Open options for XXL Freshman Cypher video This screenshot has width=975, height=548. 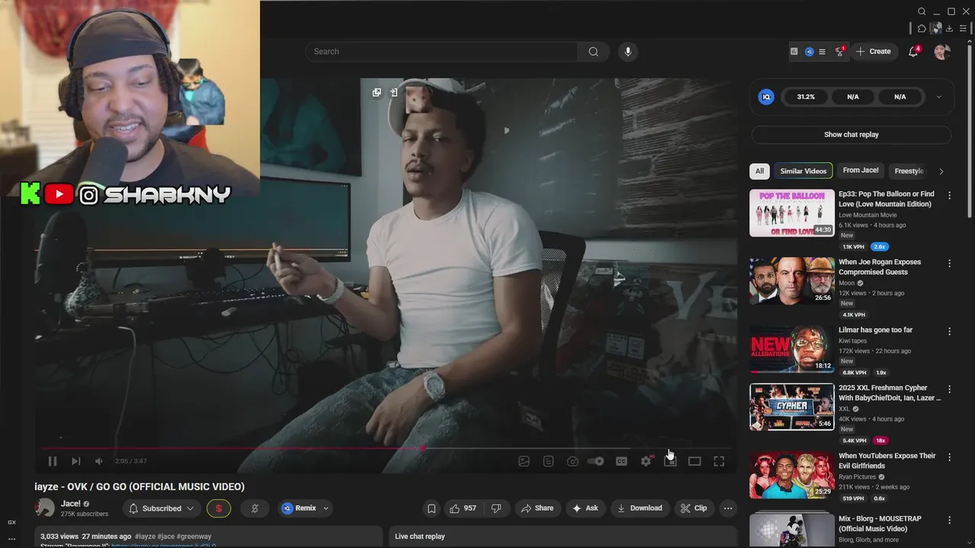pos(949,389)
